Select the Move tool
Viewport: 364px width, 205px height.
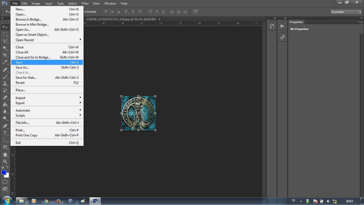coord(5,27)
